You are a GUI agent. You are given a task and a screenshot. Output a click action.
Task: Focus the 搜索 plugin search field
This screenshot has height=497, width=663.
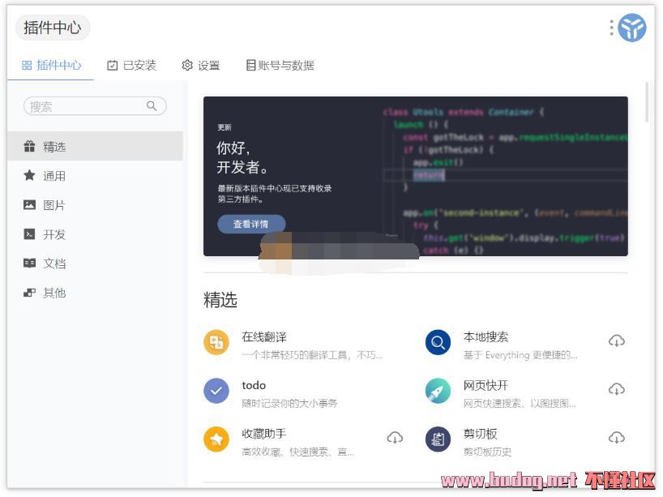click(95, 106)
